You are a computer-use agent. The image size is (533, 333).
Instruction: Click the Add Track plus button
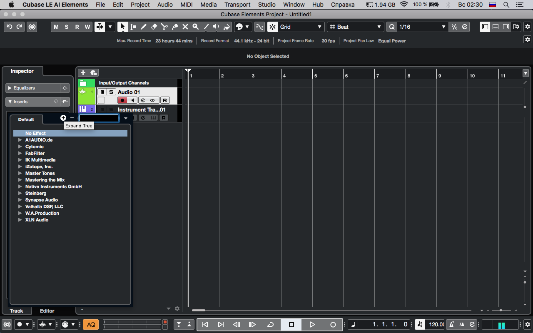(x=83, y=73)
